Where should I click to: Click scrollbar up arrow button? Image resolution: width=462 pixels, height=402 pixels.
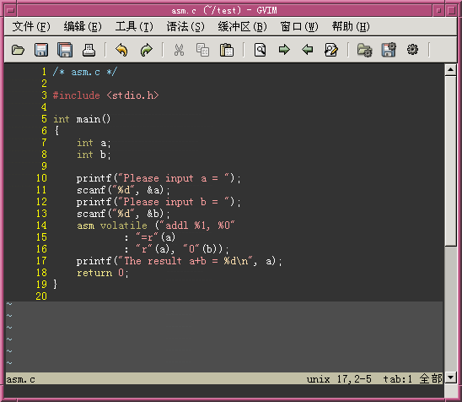[x=450, y=70]
